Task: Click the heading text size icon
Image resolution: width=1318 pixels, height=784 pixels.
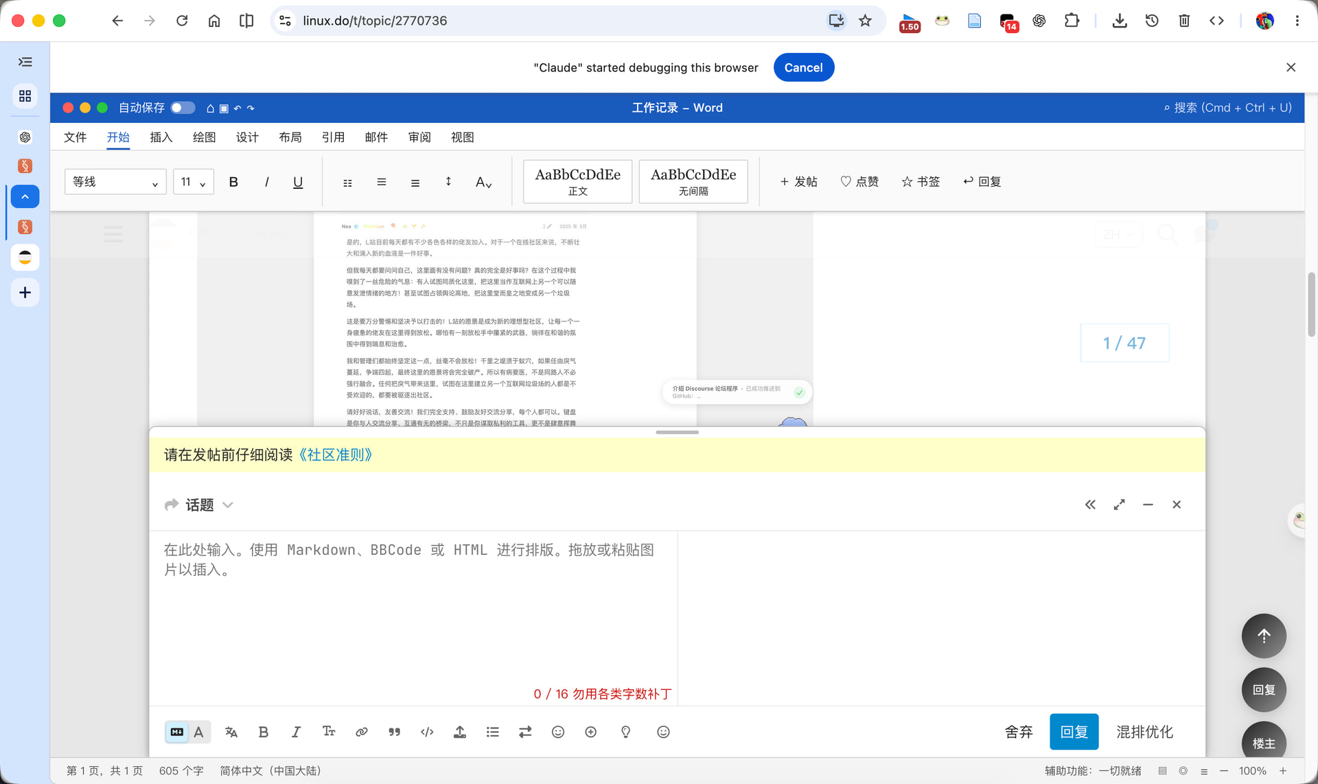Action: pyautogui.click(x=329, y=732)
